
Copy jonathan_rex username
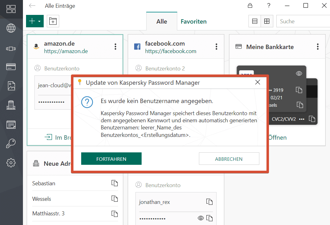click(x=209, y=202)
